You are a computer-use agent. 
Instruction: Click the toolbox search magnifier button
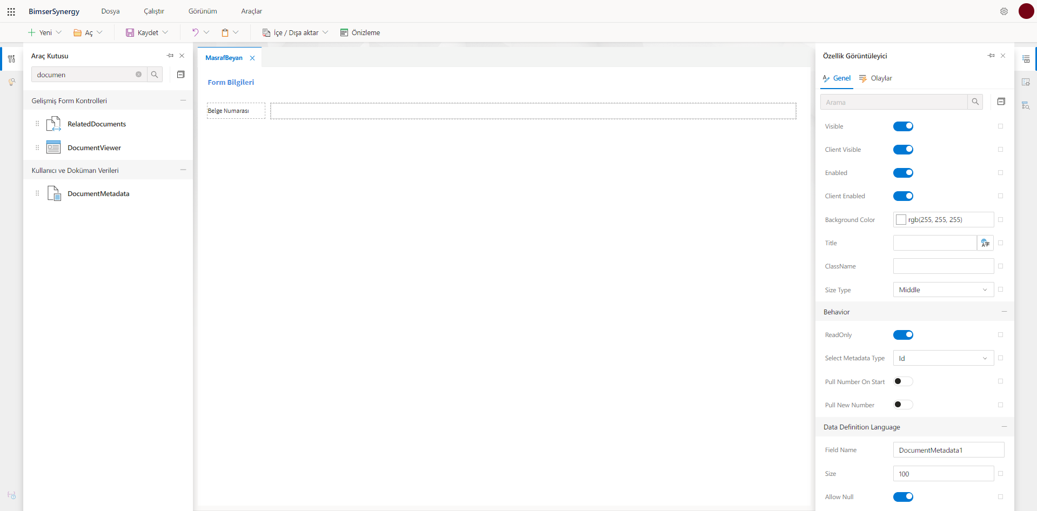155,75
